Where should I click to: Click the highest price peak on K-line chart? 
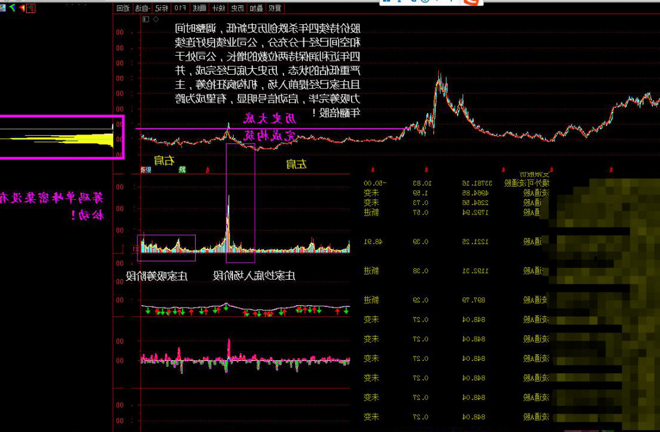pos(439,75)
